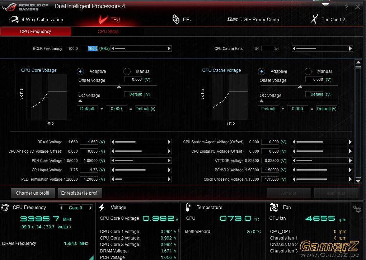Select Adaptive for CPU Cache Voltage

262,71
